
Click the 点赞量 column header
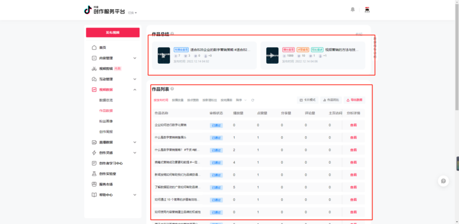[262, 113]
